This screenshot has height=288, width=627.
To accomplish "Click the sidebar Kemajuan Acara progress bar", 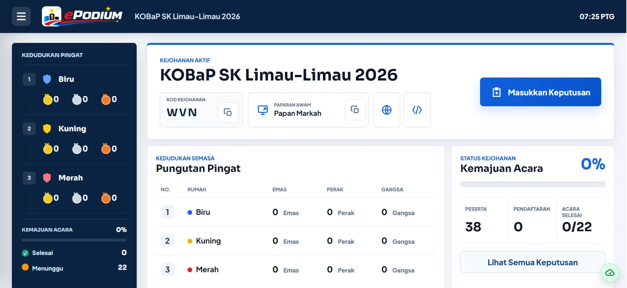I will click(x=74, y=240).
